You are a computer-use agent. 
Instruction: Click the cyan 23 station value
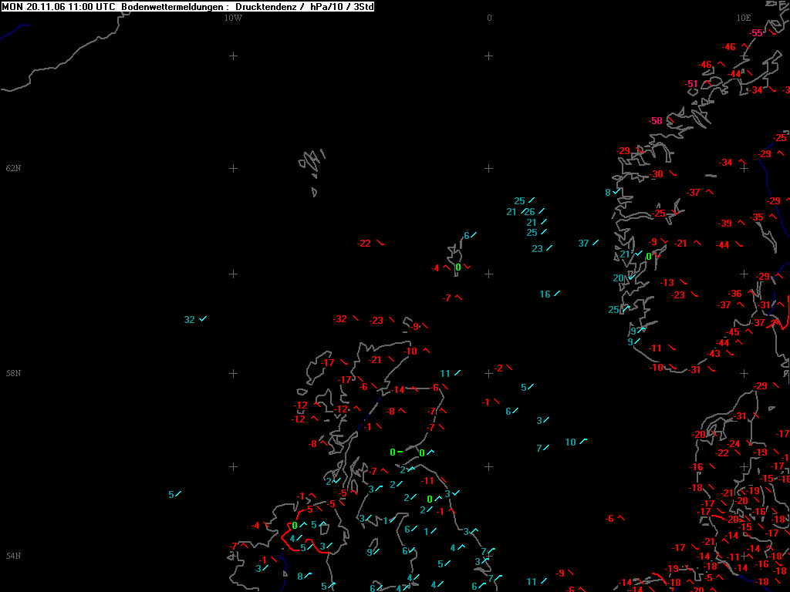point(538,249)
